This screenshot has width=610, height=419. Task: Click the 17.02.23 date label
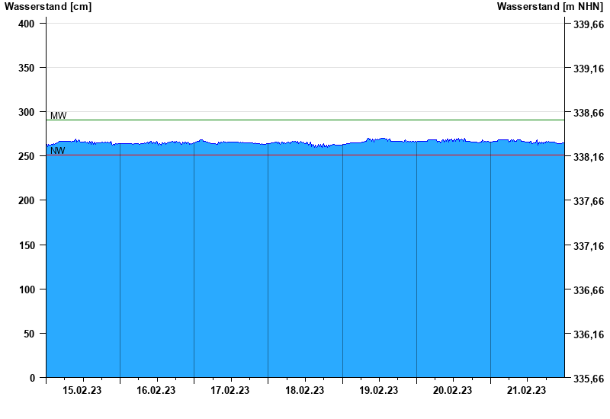[x=230, y=391]
